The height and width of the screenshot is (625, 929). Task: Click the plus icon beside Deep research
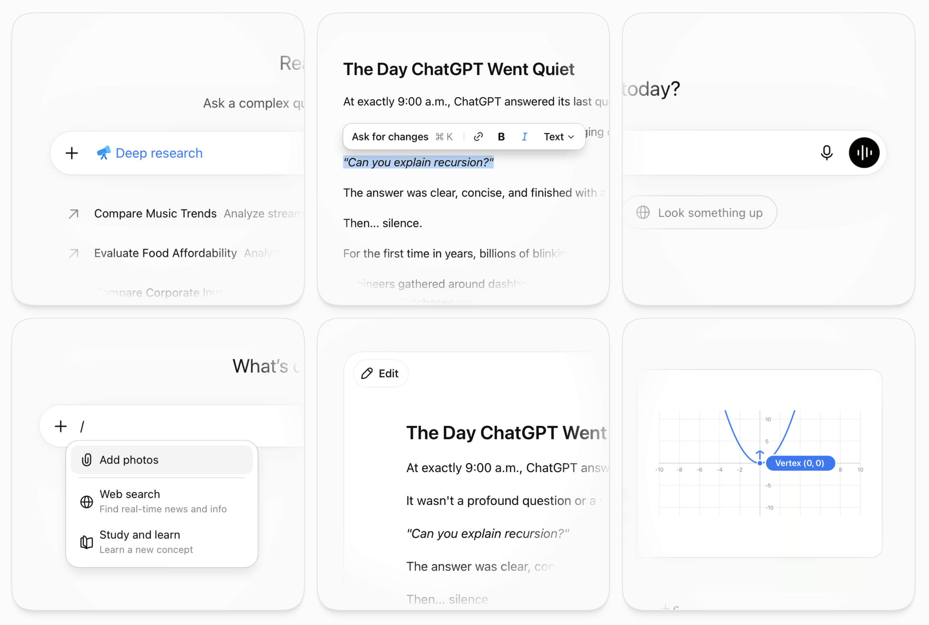72,153
